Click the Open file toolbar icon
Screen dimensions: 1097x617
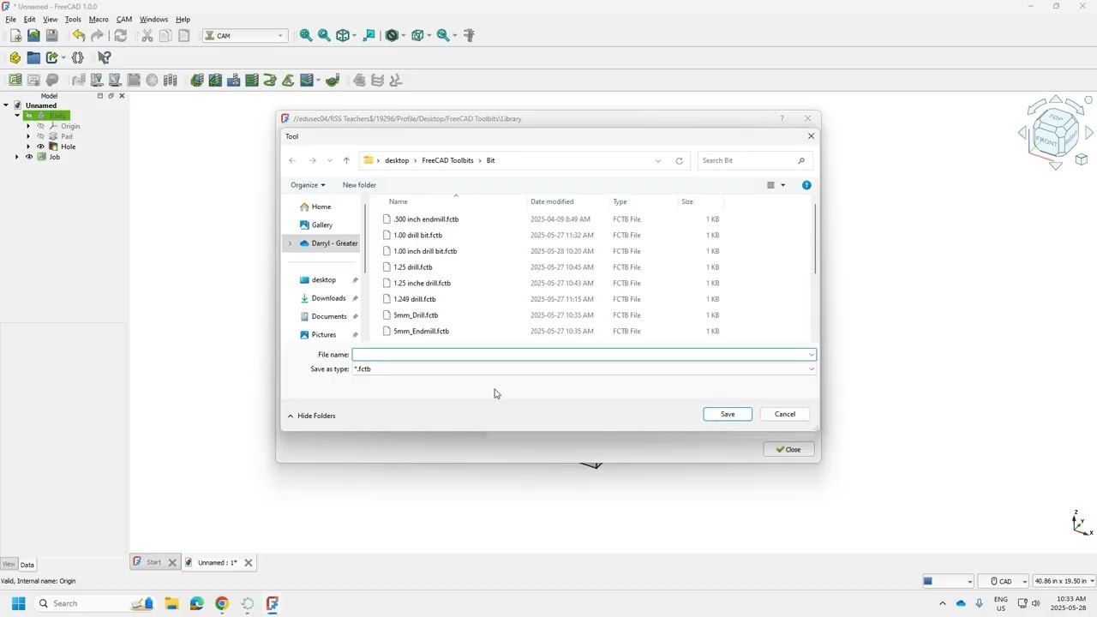[x=33, y=35]
